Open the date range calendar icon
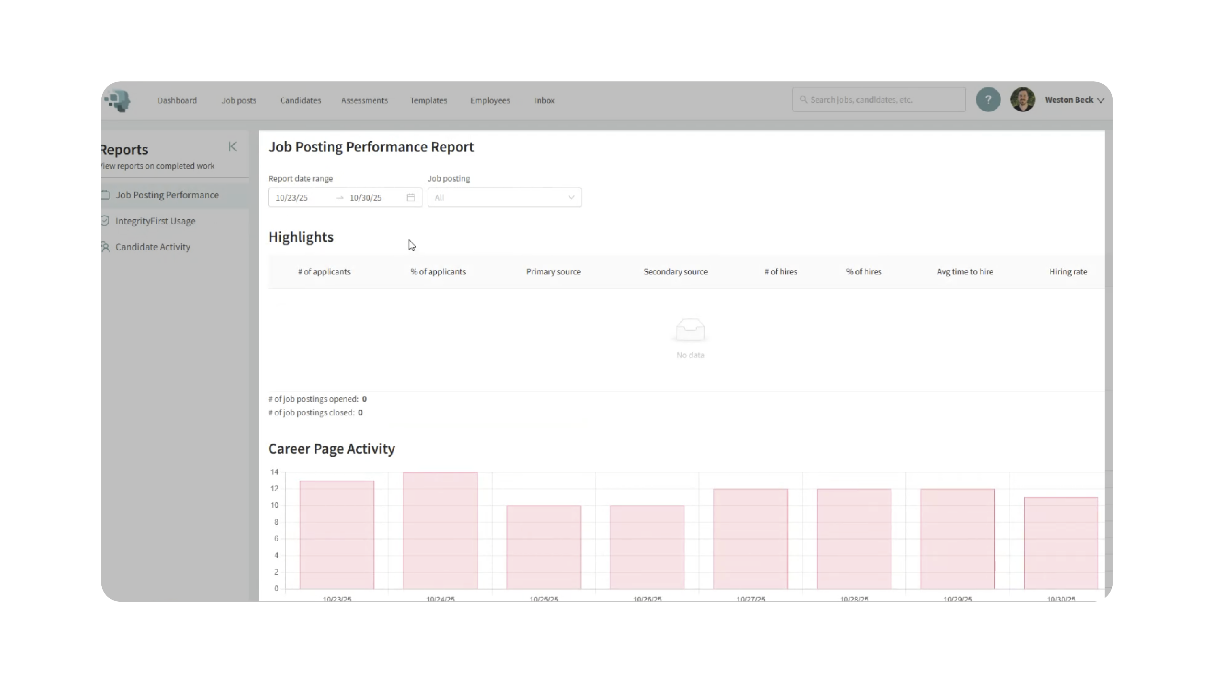The width and height of the screenshot is (1214, 683). 410,197
